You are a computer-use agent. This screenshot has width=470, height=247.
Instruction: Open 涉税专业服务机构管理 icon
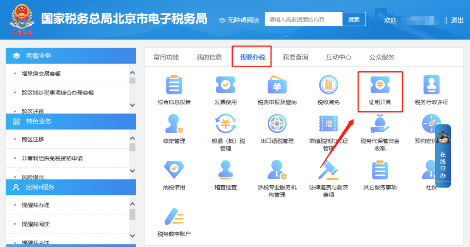(x=277, y=170)
